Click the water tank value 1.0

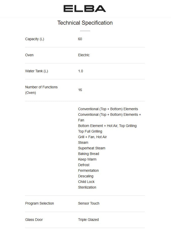tap(81, 71)
